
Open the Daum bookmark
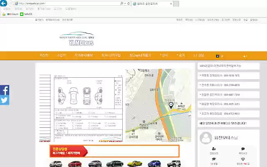coord(13,14)
